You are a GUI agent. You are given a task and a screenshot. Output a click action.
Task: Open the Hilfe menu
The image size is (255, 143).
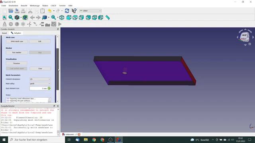point(70,6)
